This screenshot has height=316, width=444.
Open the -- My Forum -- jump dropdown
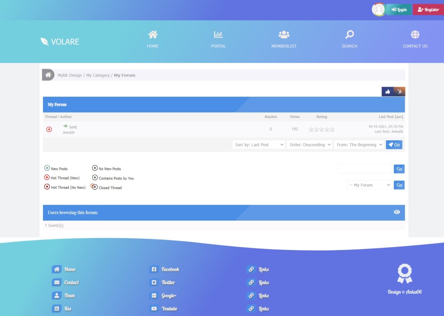click(x=369, y=185)
